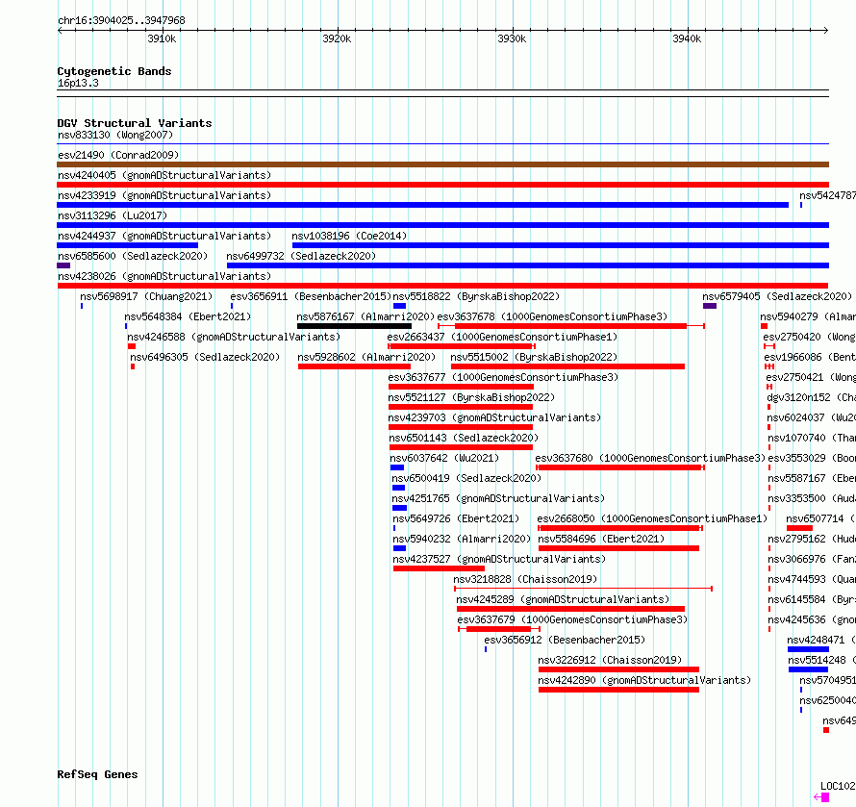Select the blue nsv4248471 variant bar
The height and width of the screenshot is (807, 856).
pyautogui.click(x=808, y=649)
